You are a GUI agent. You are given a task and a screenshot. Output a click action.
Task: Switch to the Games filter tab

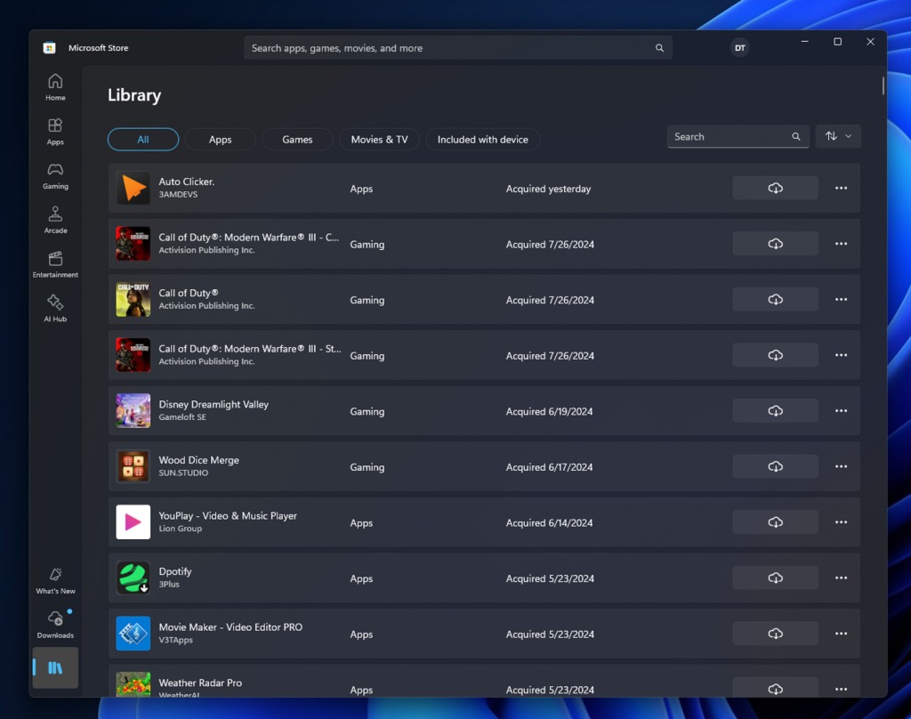click(296, 139)
